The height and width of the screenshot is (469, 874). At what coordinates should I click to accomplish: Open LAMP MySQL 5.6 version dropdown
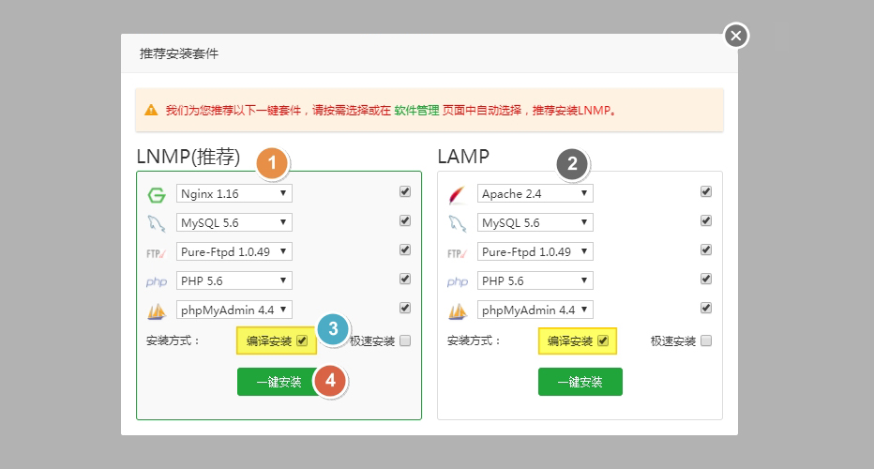[535, 222]
